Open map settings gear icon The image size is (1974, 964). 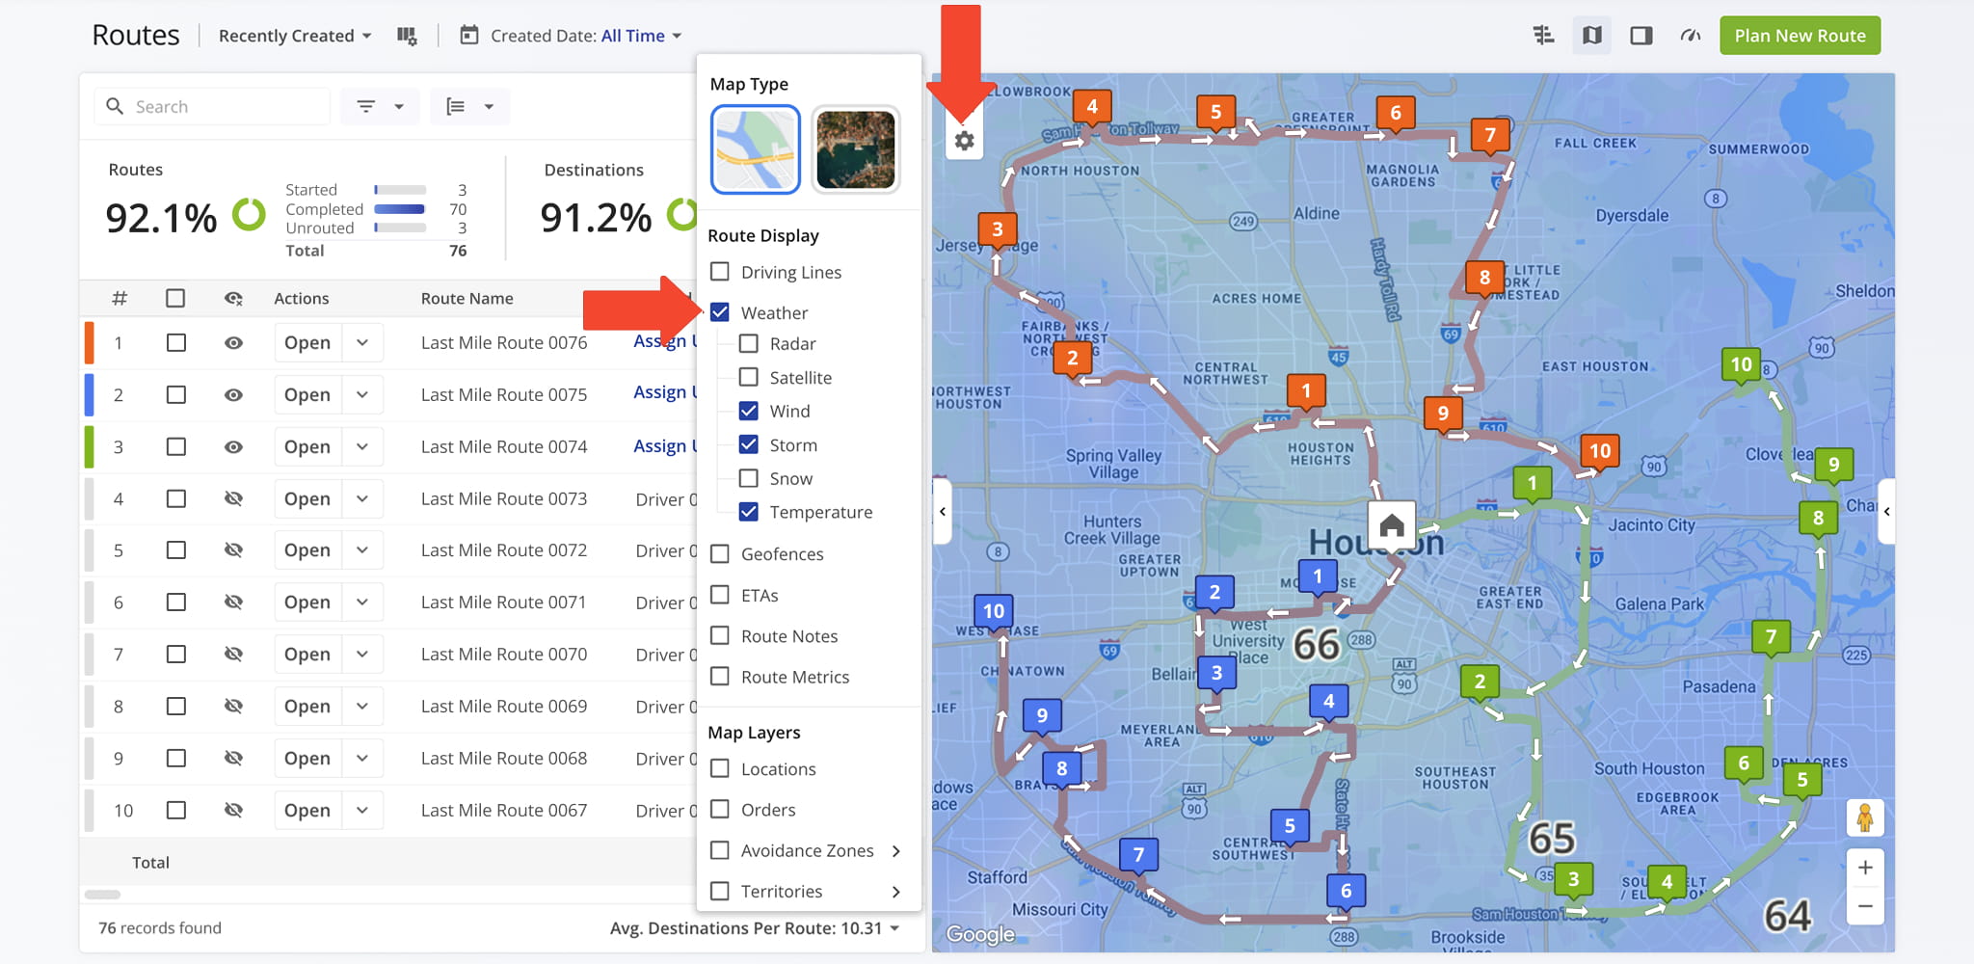coord(964,141)
